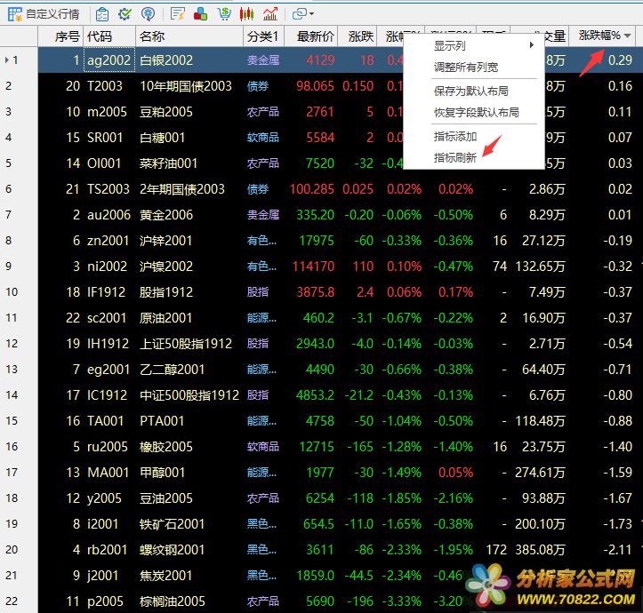The height and width of the screenshot is (613, 643).
Task: Click 焦炭2001 name cell
Action: [166, 576]
